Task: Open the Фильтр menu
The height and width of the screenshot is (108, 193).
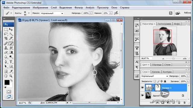Action: pyautogui.click(x=79, y=7)
